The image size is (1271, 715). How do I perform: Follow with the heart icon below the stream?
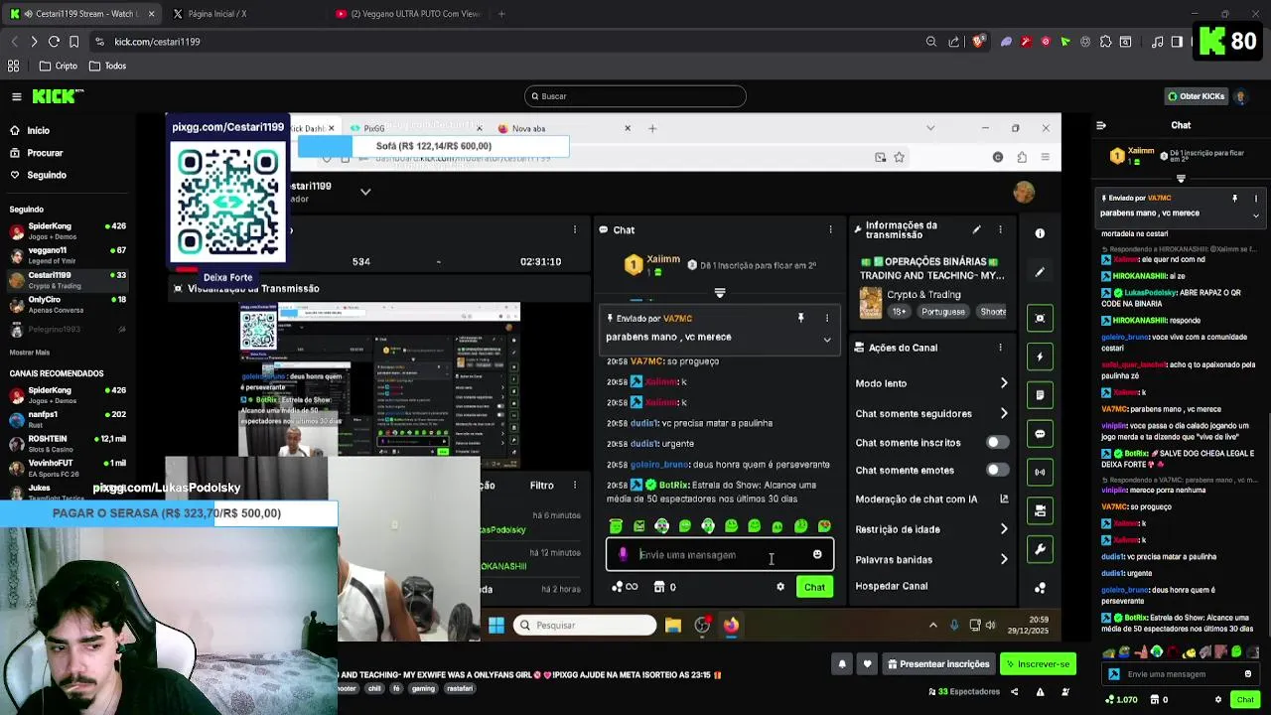(867, 664)
